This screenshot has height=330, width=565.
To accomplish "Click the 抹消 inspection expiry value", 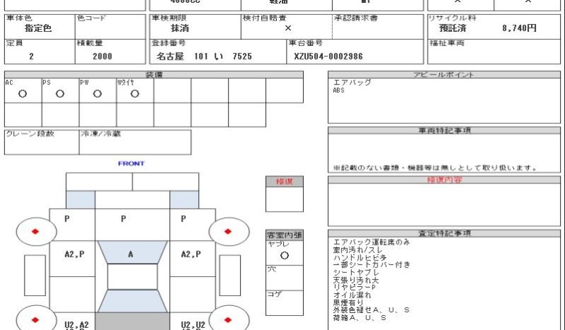I will (x=180, y=28).
